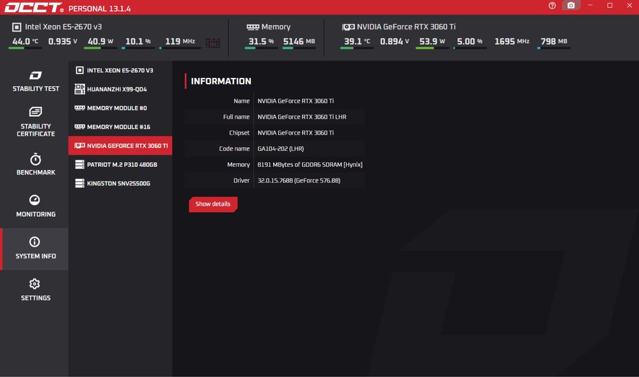Select Intel Xeon E5-2670 V3 in device list
639x377 pixels.
120,70
